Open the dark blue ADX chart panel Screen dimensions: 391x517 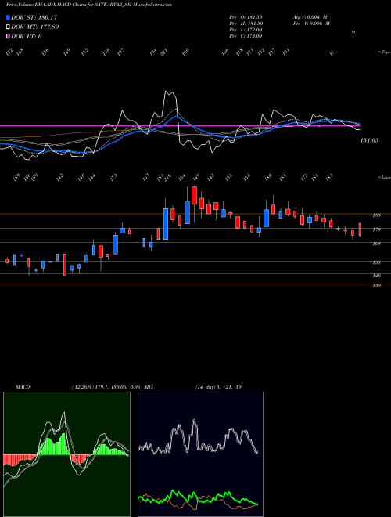pos(200,454)
